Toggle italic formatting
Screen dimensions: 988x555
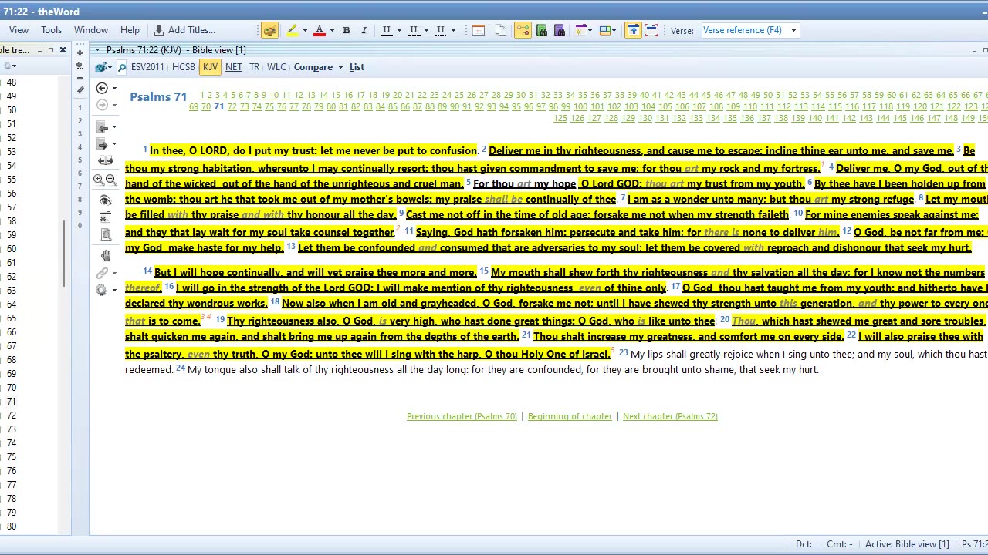click(x=363, y=30)
